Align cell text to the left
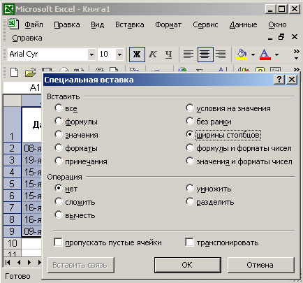This screenshot has height=283, width=303. click(189, 55)
